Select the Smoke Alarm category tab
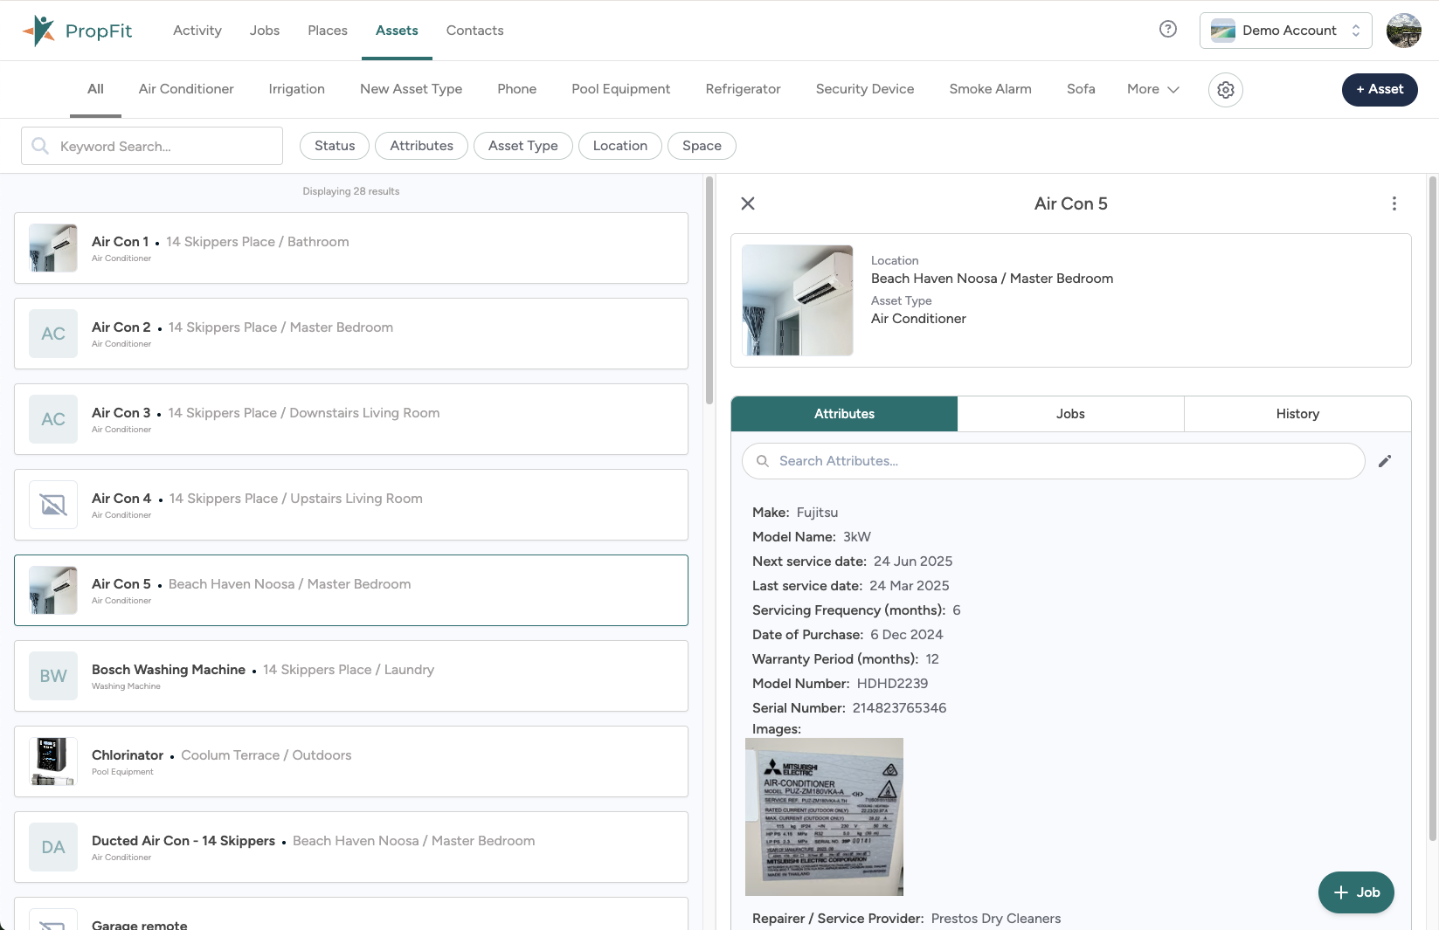This screenshot has width=1439, height=930. point(990,89)
